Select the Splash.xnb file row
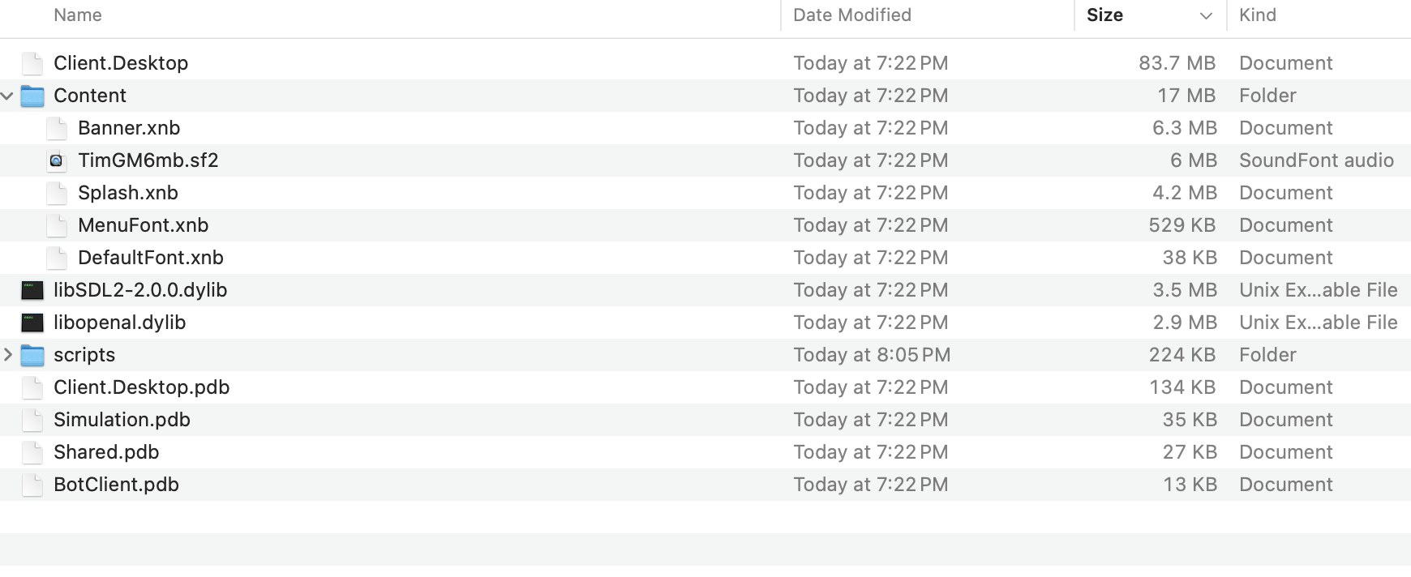 click(x=128, y=193)
